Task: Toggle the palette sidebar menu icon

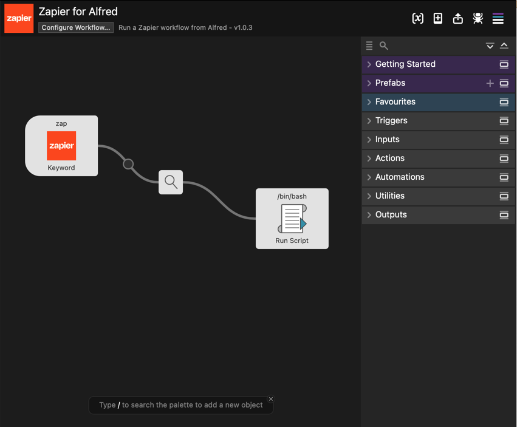Action: (x=498, y=18)
